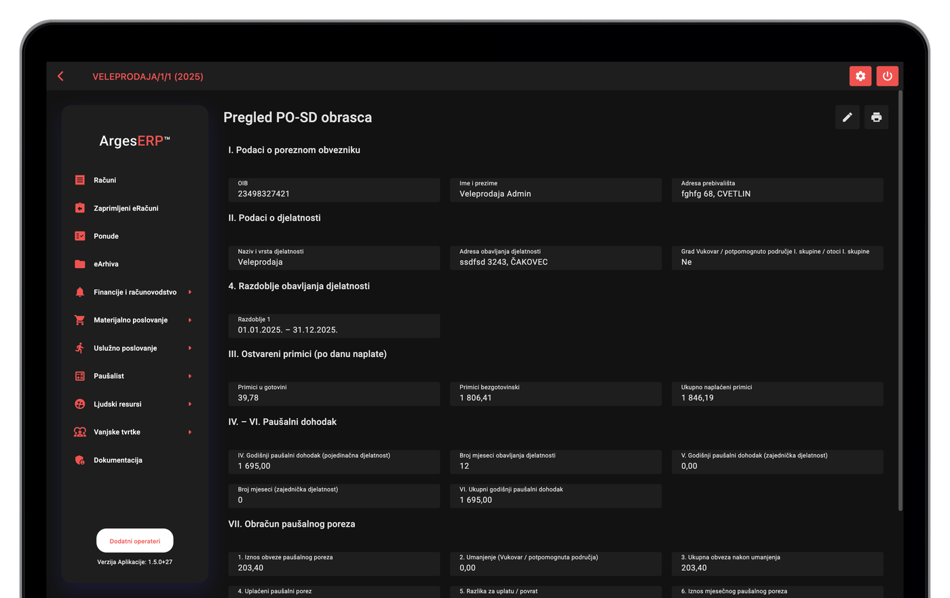Click Broj mjeseci obavljanja djelatnosti field

tap(556, 462)
